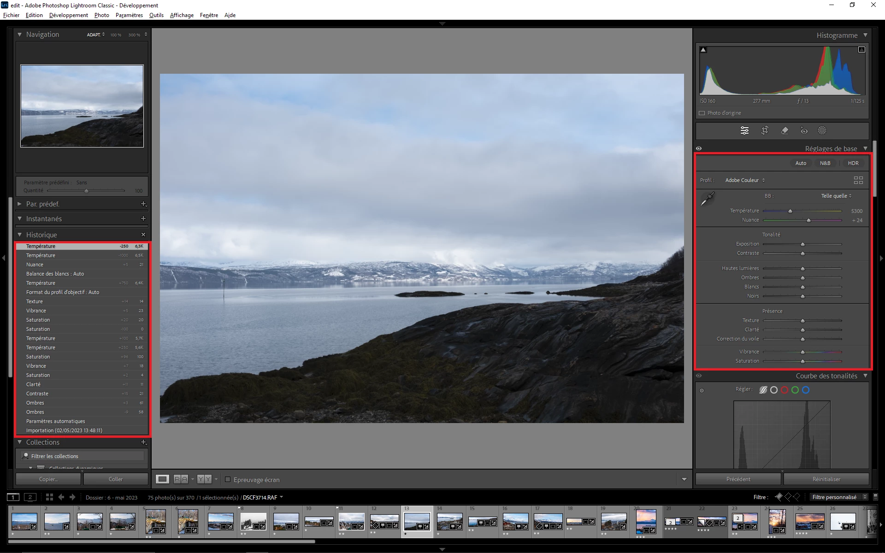Select the red channel tone curve circle
This screenshot has width=885, height=553.
coord(785,390)
